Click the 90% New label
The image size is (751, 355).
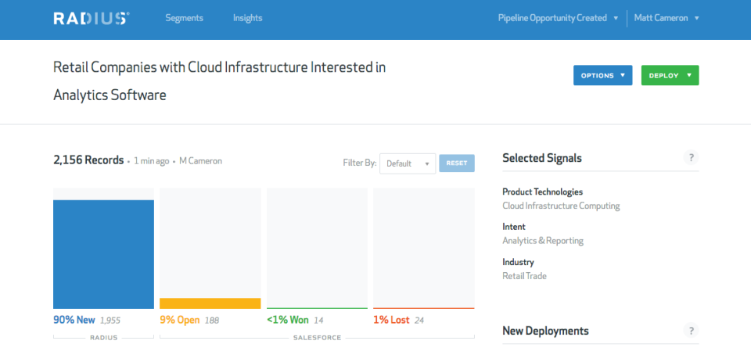pos(74,320)
